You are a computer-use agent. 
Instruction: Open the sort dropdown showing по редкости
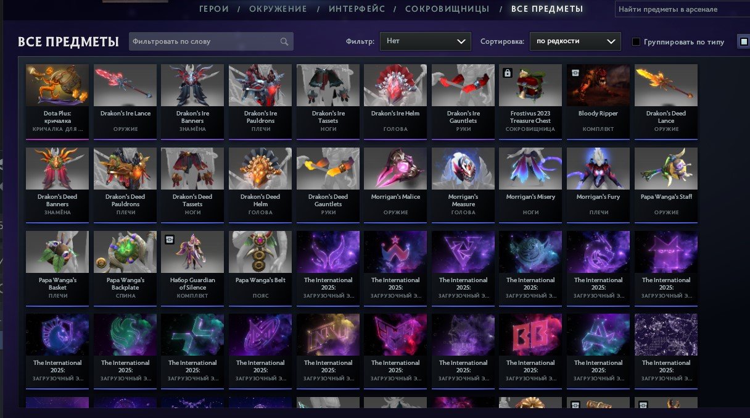coord(575,41)
